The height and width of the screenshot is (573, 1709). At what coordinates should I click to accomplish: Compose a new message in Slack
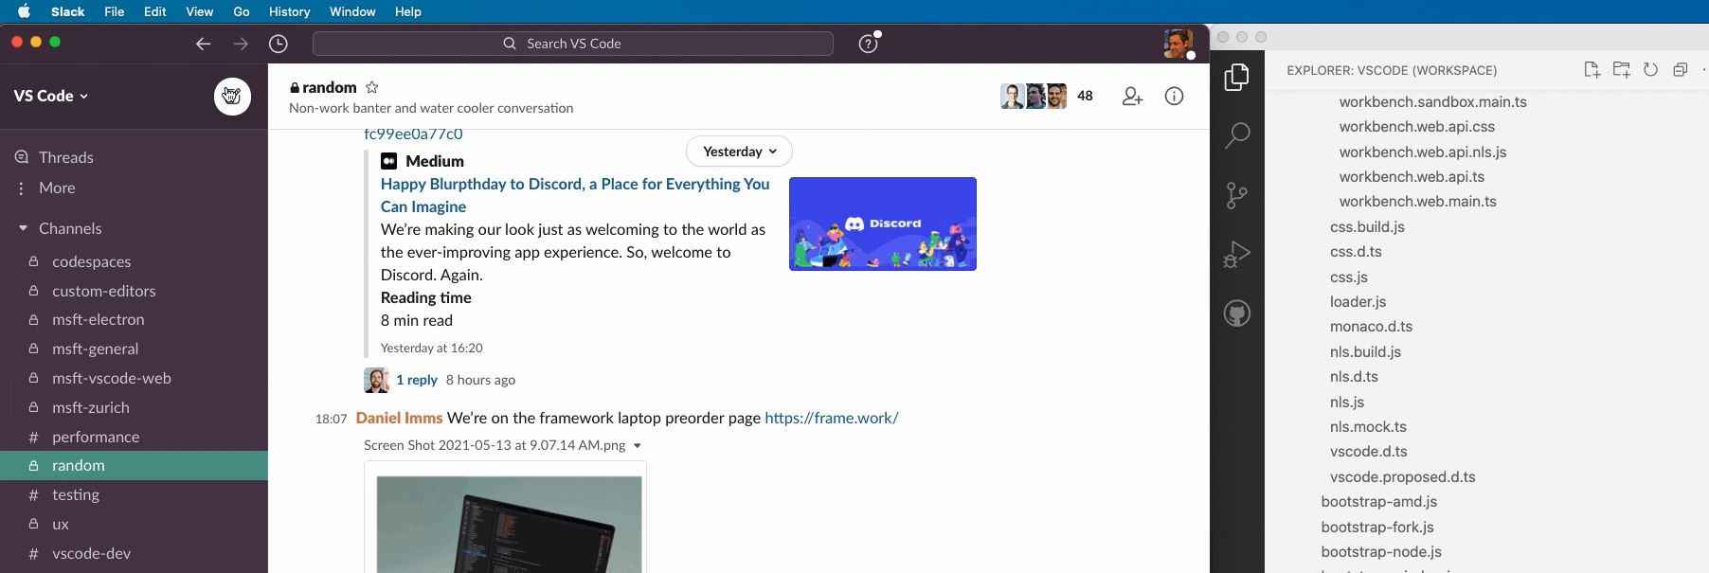[x=232, y=96]
